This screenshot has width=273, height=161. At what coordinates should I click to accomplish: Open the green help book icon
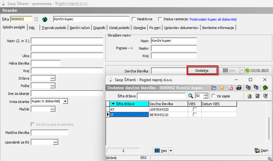(265, 88)
